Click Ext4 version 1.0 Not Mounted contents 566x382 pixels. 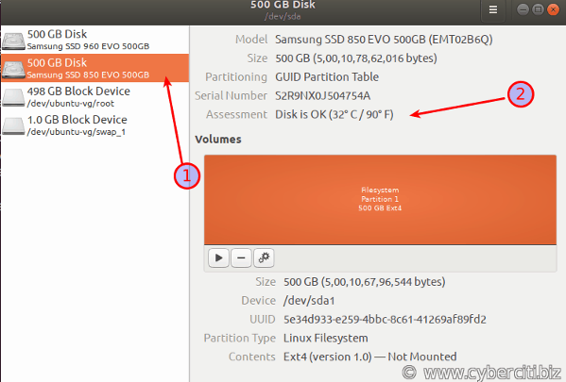click(370, 357)
